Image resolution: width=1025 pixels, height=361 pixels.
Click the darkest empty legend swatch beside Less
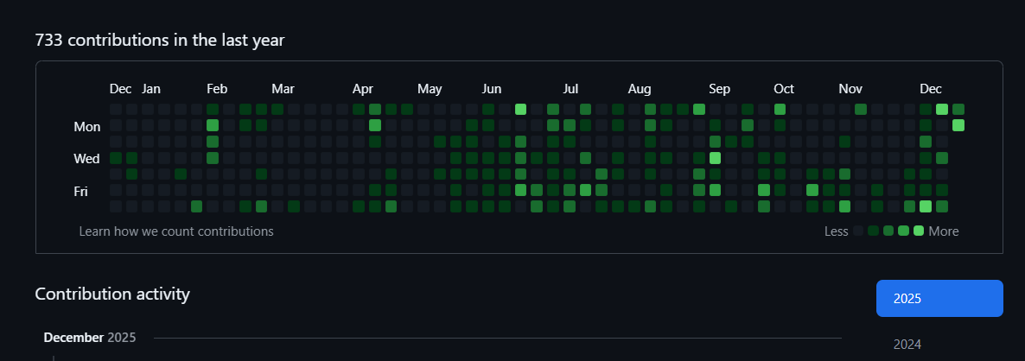point(858,231)
